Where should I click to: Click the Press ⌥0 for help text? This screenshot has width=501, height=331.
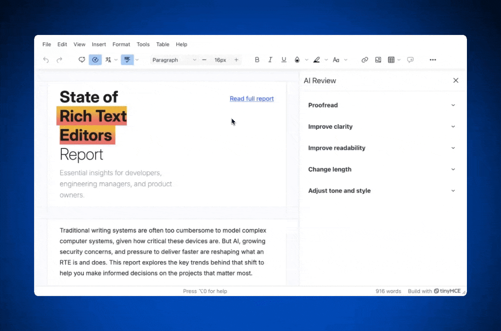[x=205, y=291]
